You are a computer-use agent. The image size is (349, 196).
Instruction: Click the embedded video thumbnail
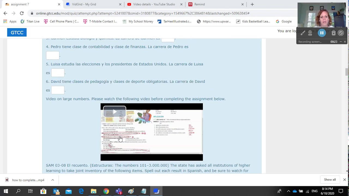coord(152,132)
